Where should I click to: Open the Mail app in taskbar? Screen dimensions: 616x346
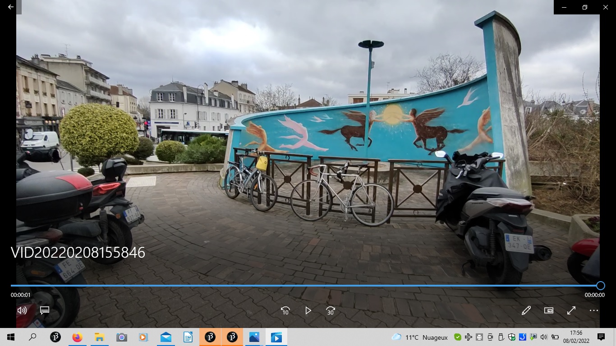point(166,337)
